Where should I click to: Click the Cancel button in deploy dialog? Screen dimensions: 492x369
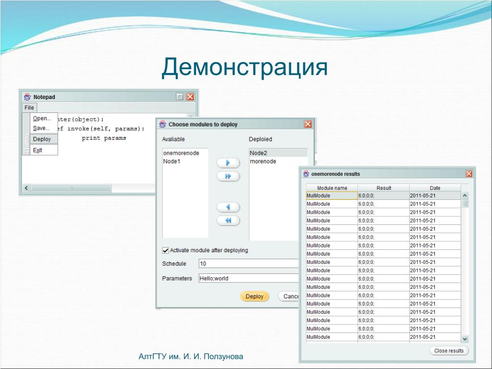coord(289,296)
